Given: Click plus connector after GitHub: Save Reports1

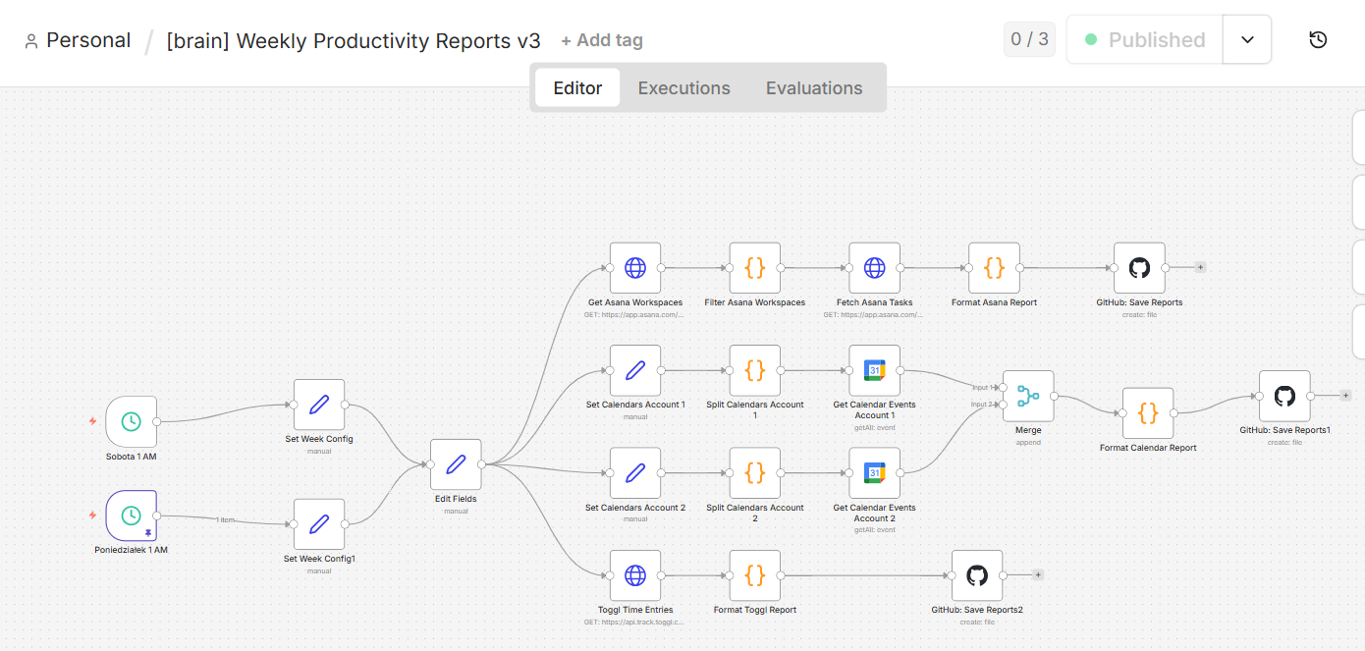Looking at the screenshot, I should coord(1345,396).
